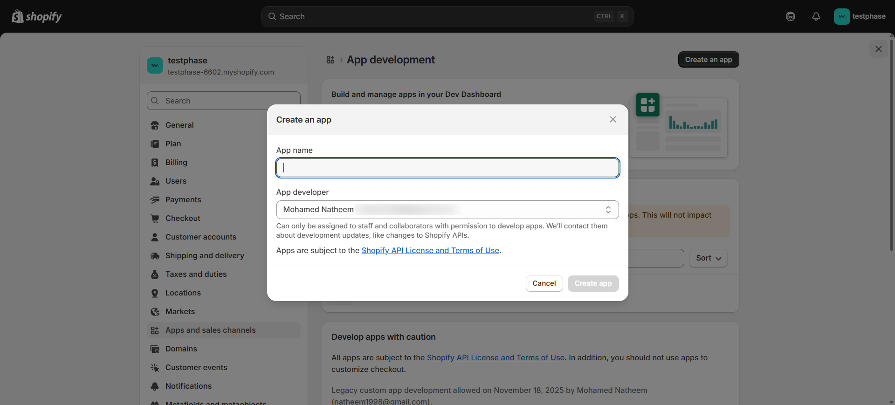Click the Dev Dashboard illustration app icon
This screenshot has height=405, width=895.
[x=647, y=105]
